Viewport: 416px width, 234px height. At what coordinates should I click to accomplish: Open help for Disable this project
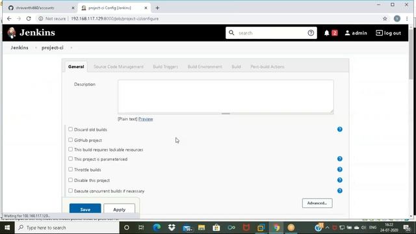339,180
